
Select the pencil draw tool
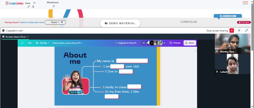[29, 7]
